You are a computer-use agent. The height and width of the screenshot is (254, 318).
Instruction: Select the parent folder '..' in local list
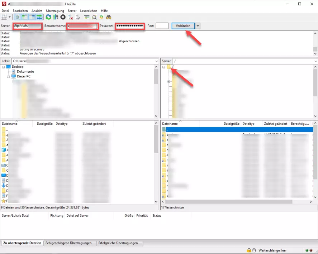coord(5,129)
